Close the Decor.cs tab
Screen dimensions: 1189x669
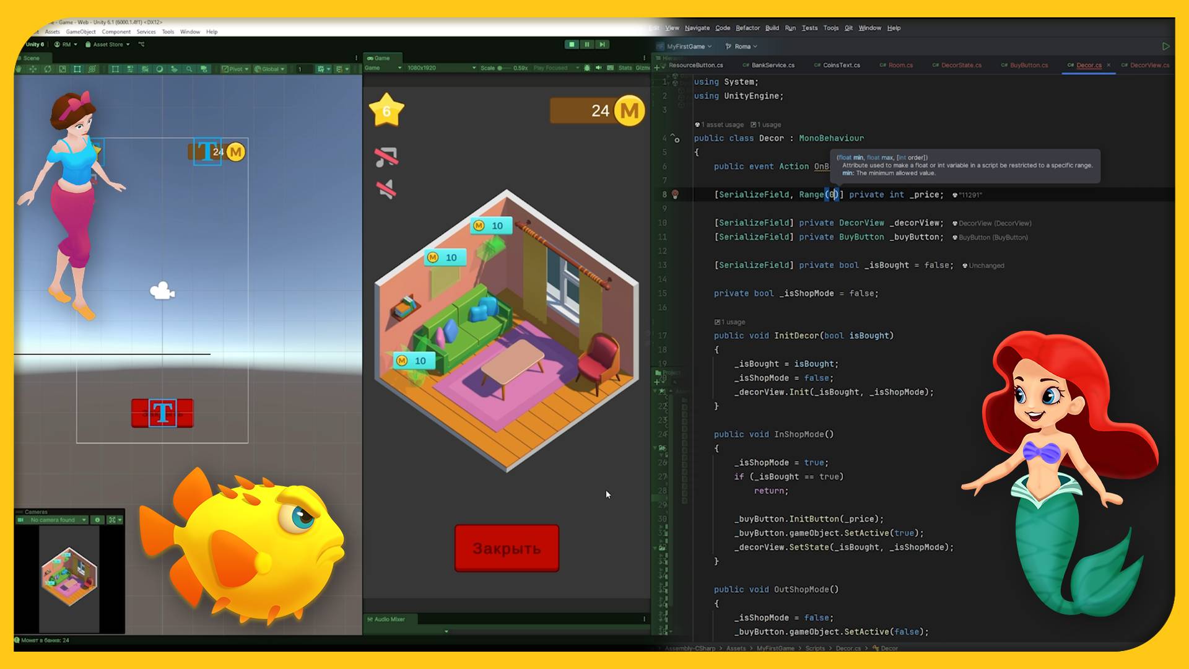click(1108, 65)
